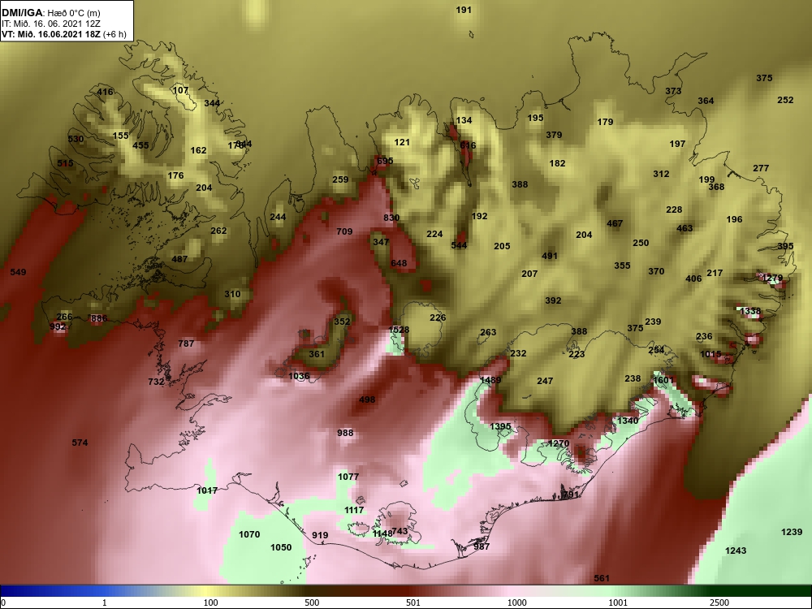Pick the value '549' at the west edge
812x609 pixels.
pos(18,272)
